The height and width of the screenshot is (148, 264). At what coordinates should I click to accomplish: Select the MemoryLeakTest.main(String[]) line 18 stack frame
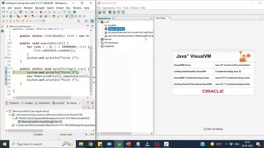[42, 122]
